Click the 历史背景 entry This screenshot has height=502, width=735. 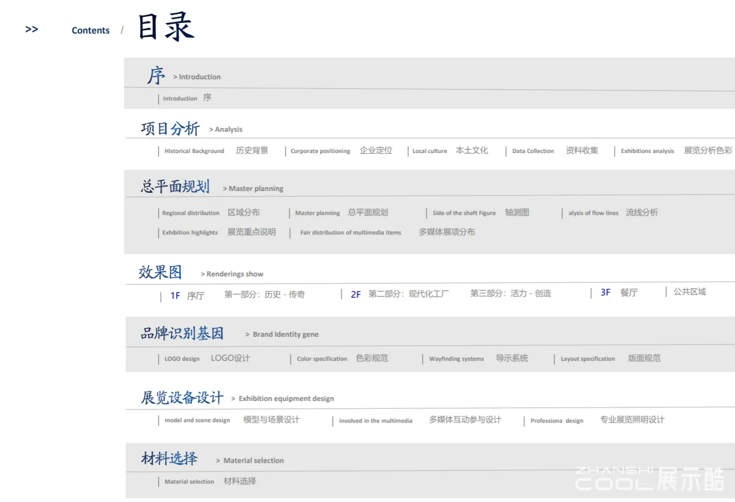pos(252,150)
